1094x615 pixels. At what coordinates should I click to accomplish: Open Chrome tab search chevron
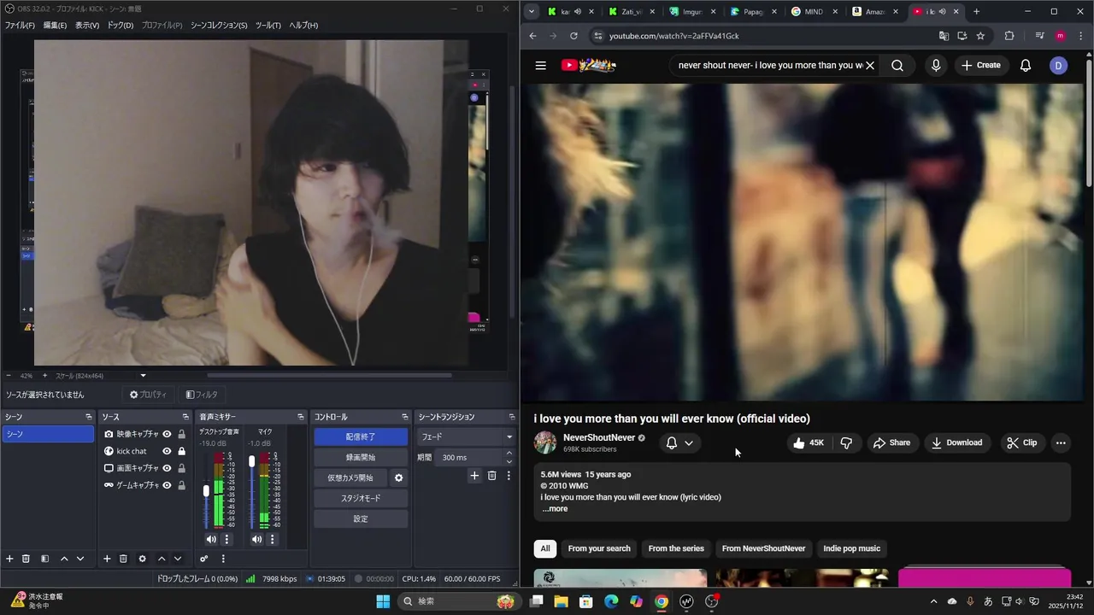532,11
